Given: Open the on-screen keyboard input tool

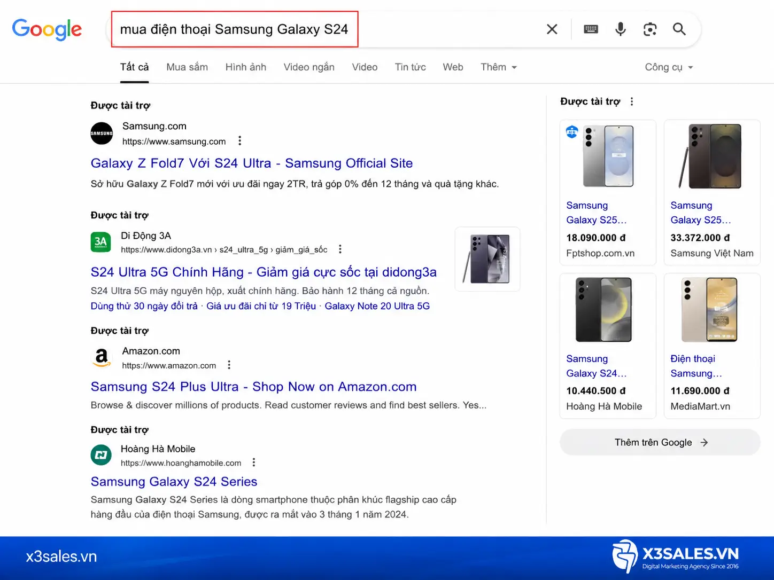Looking at the screenshot, I should click(x=591, y=29).
